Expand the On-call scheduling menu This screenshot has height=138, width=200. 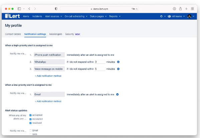pos(76,16)
